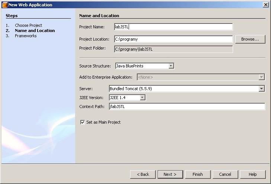The width and height of the screenshot is (271, 184).
Task: Proceed with the Next > button
Action: (170, 174)
